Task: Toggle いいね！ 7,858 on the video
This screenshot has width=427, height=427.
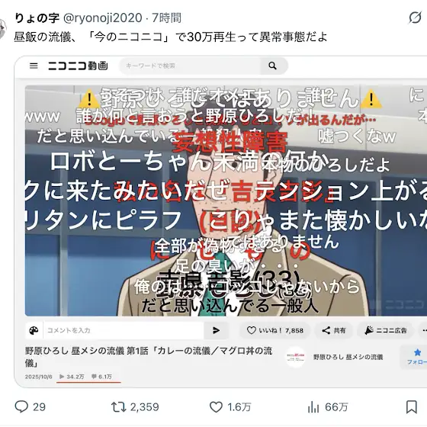Action: [x=274, y=331]
